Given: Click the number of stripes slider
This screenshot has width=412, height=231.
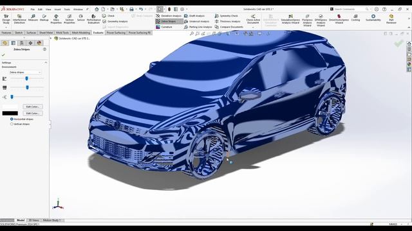Looking at the screenshot, I should [26, 78].
